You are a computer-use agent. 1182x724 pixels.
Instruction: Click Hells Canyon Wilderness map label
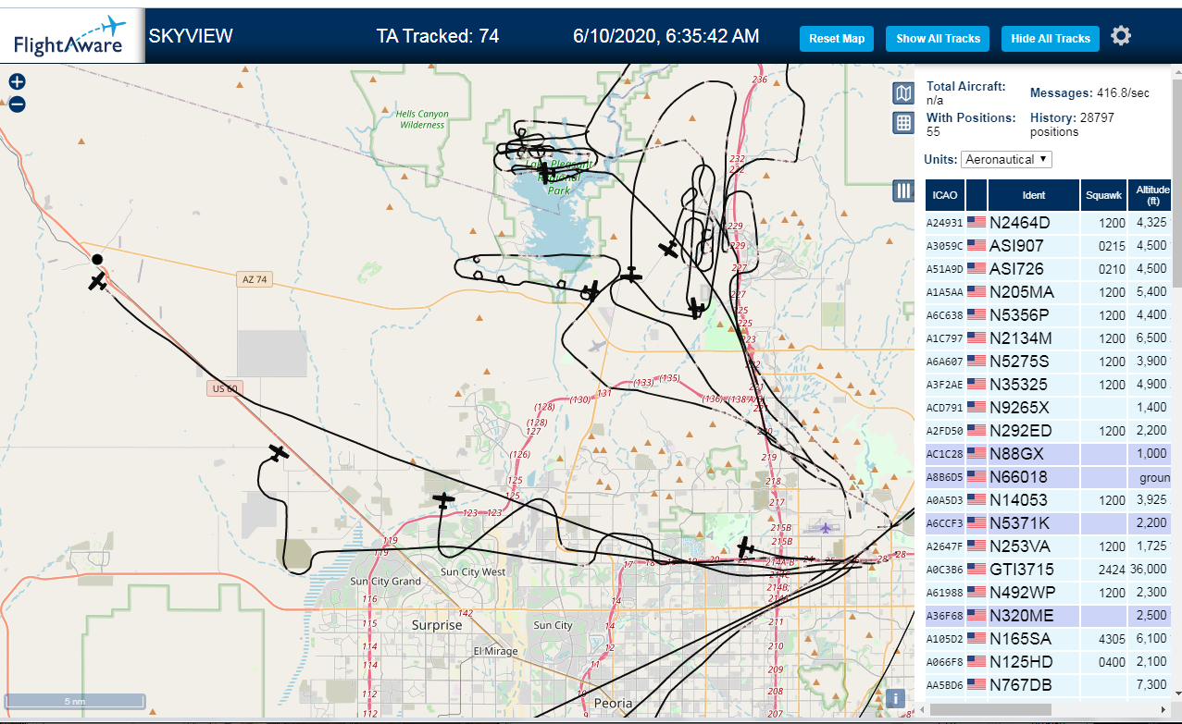pos(423,119)
